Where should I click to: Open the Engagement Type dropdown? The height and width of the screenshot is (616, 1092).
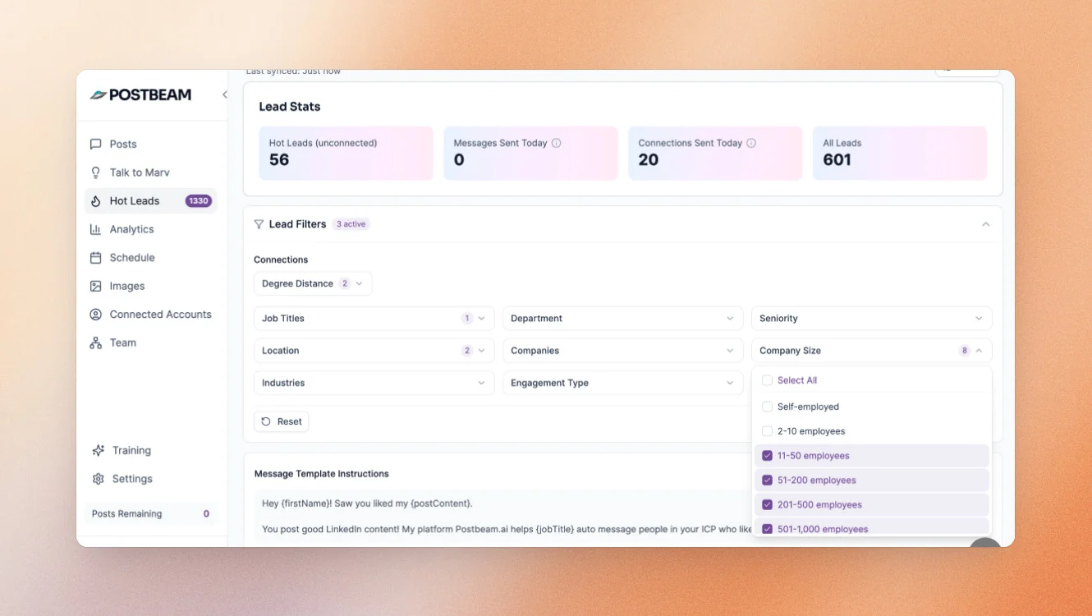coord(623,383)
